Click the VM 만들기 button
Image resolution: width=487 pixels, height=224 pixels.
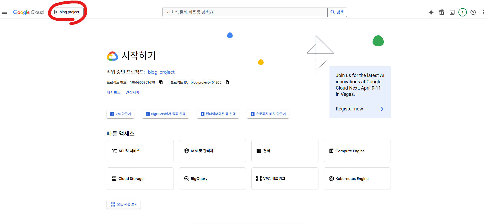pyautogui.click(x=120, y=114)
